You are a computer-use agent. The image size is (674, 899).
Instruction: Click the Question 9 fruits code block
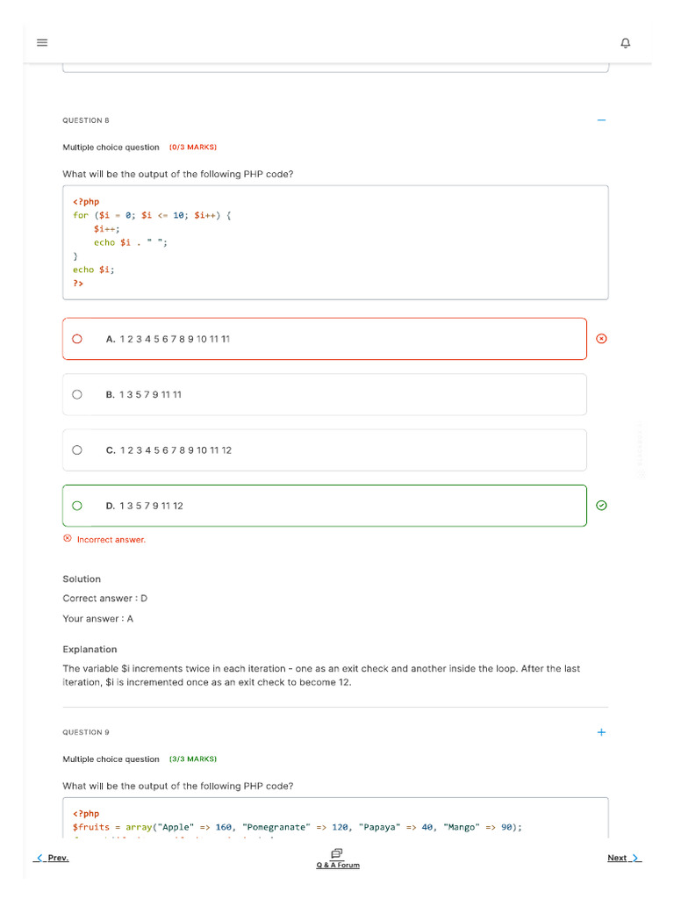click(335, 820)
